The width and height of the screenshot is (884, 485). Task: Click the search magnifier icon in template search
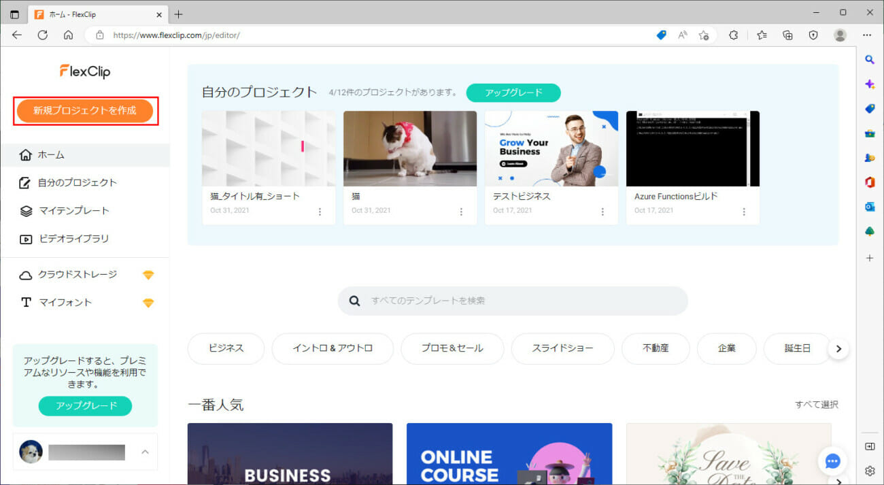354,301
